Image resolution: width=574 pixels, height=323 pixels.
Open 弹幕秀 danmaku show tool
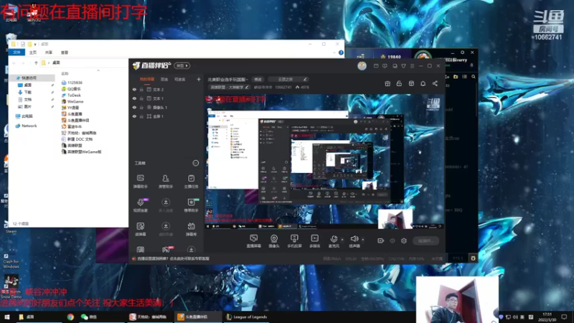pyautogui.click(x=191, y=229)
